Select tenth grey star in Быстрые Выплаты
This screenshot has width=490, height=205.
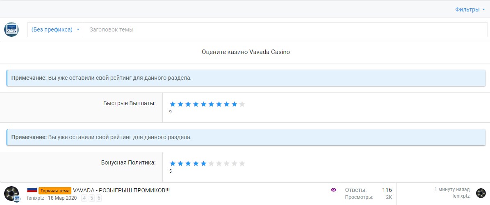(242, 104)
